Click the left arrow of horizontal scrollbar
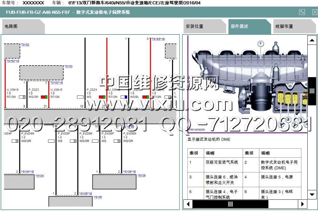Viewport: 318px width, 211px height. (188, 204)
